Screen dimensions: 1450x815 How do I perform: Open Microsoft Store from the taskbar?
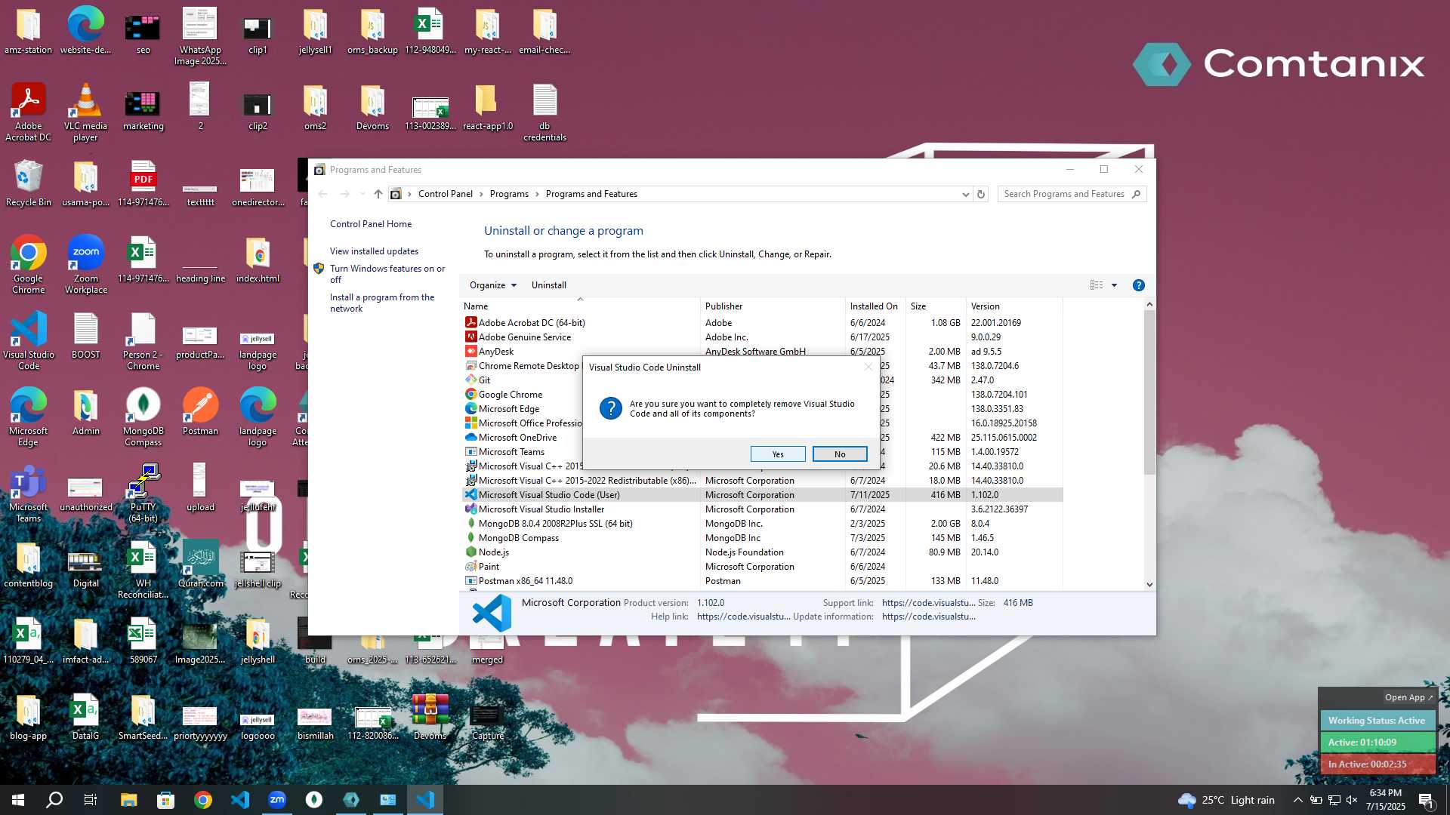point(165,800)
